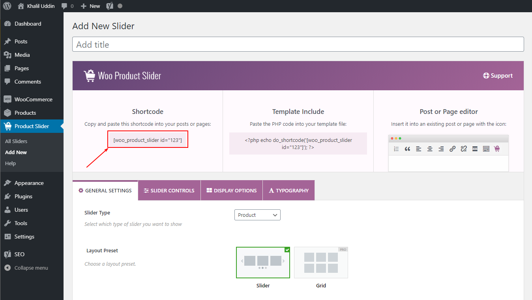Click the Add New Slider heading
This screenshot has height=300, width=532.
[x=103, y=26]
